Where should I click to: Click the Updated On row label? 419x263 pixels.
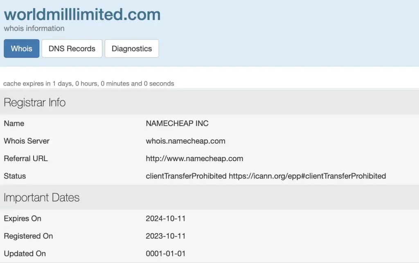pyautogui.click(x=25, y=254)
